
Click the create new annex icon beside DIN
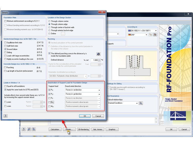click(x=150, y=35)
